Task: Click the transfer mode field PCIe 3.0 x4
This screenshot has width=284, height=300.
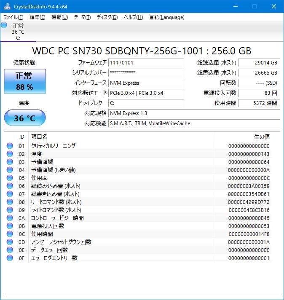Action: [x=146, y=93]
